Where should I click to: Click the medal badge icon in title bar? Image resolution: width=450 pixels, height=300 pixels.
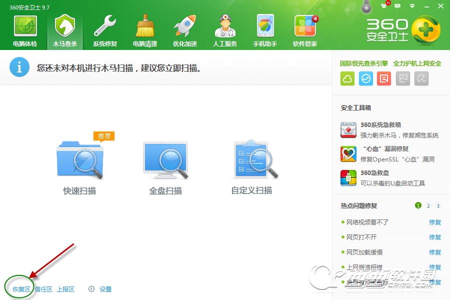coord(366,7)
